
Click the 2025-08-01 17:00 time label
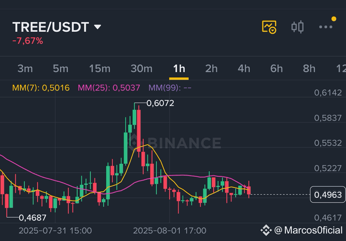click(x=170, y=231)
